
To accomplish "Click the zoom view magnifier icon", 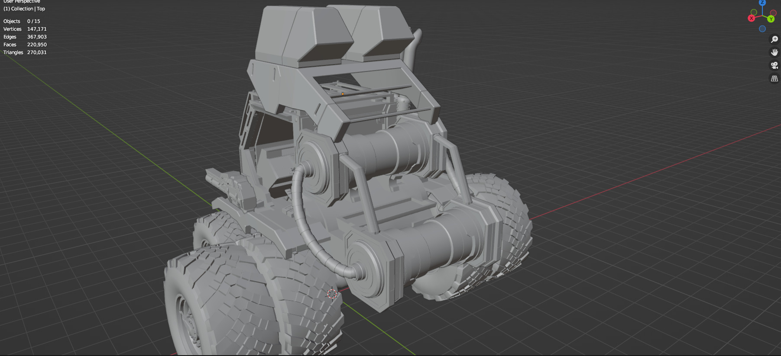I will [775, 39].
